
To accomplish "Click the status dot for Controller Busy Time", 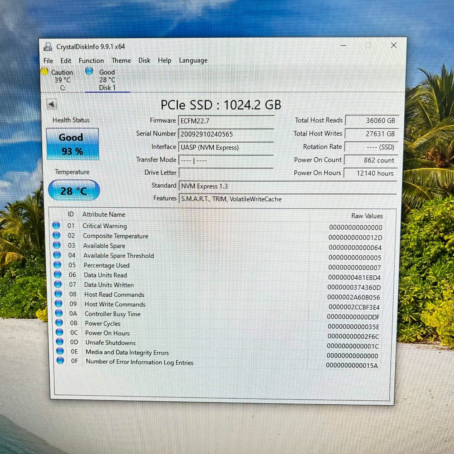I will 59,313.
